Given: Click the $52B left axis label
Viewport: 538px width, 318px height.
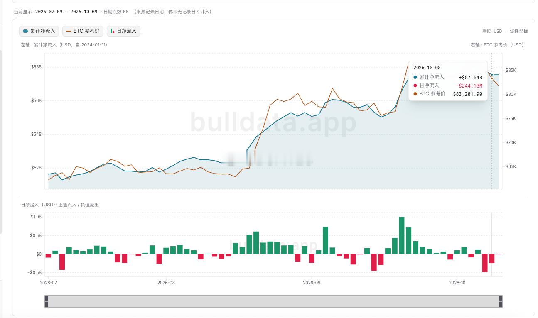Looking at the screenshot, I should pos(36,168).
